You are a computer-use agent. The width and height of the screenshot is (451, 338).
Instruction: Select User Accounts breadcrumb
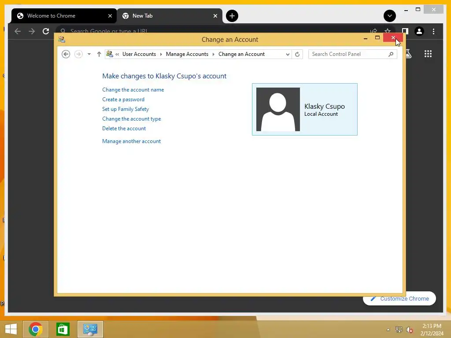139,54
